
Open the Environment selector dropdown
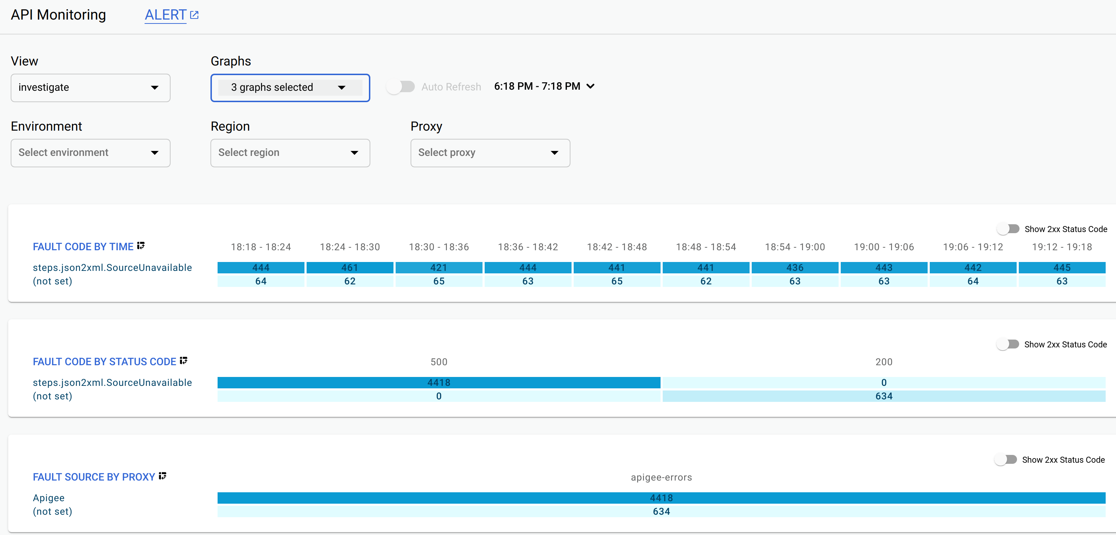click(90, 152)
